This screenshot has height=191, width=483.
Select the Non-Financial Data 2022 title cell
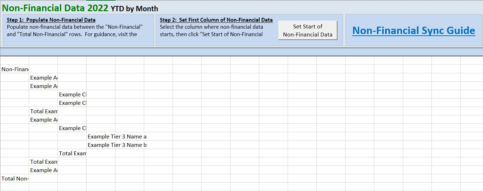click(x=55, y=8)
